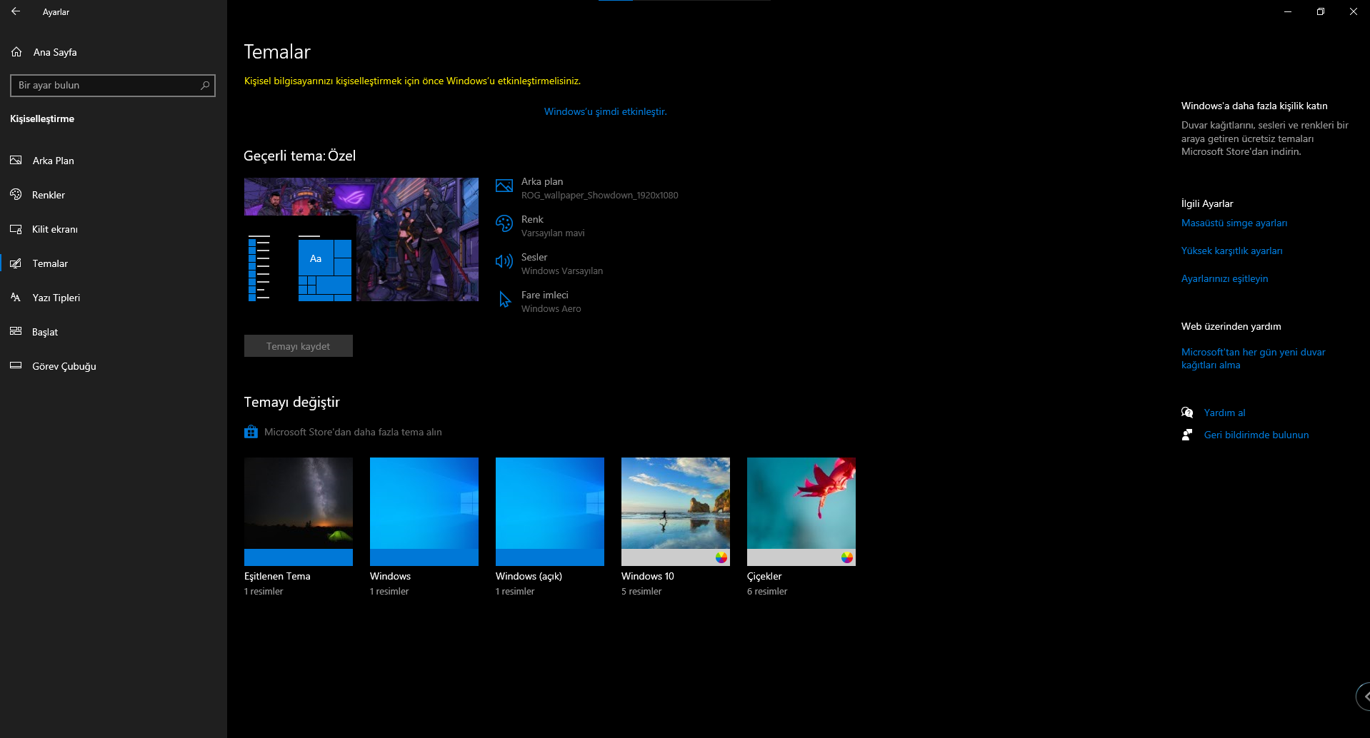Click the Başlat sidebar icon
This screenshot has height=738, width=1370.
tap(16, 332)
